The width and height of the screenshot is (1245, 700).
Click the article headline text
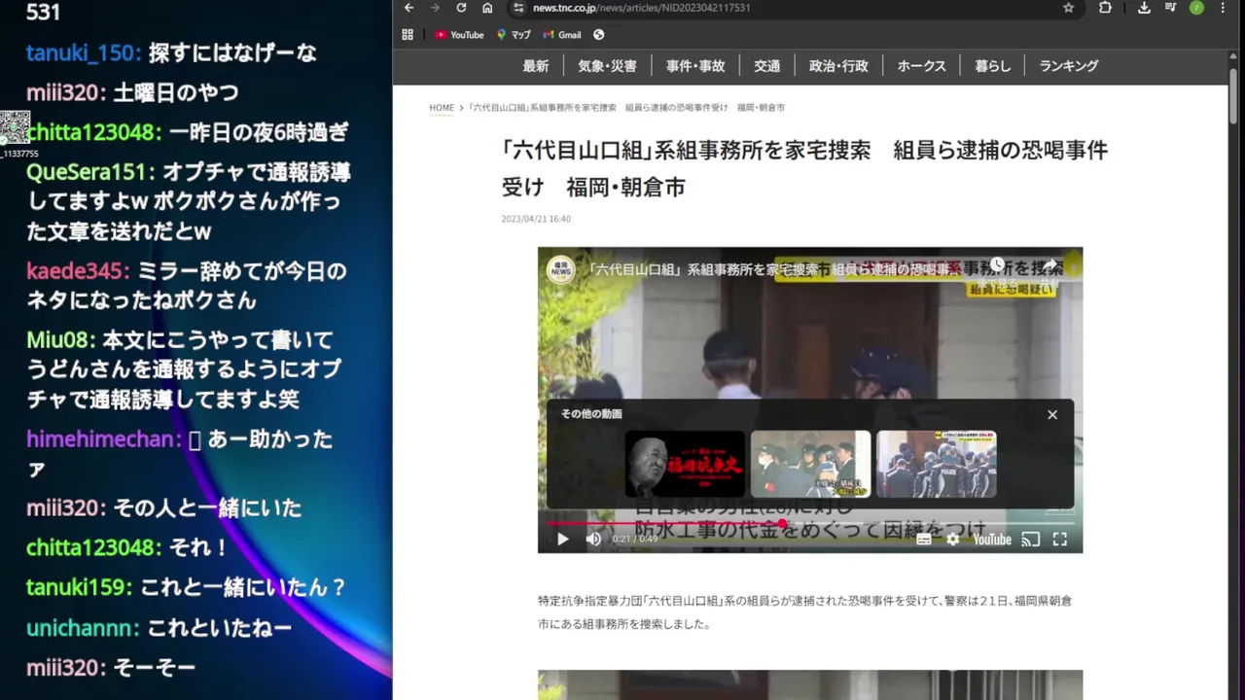[x=804, y=168]
